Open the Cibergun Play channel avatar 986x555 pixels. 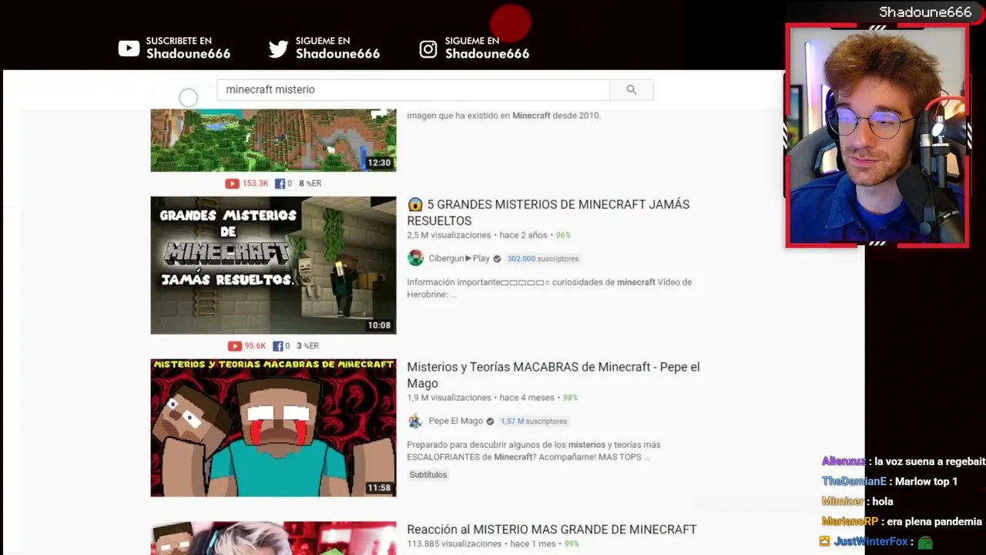pos(415,258)
